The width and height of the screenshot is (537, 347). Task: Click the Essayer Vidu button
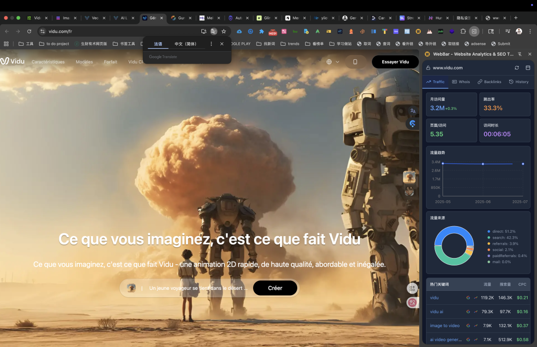395,62
